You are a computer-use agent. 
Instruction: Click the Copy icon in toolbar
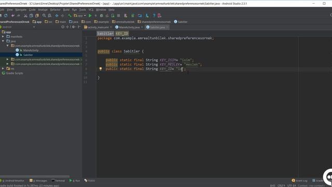(x=31, y=16)
